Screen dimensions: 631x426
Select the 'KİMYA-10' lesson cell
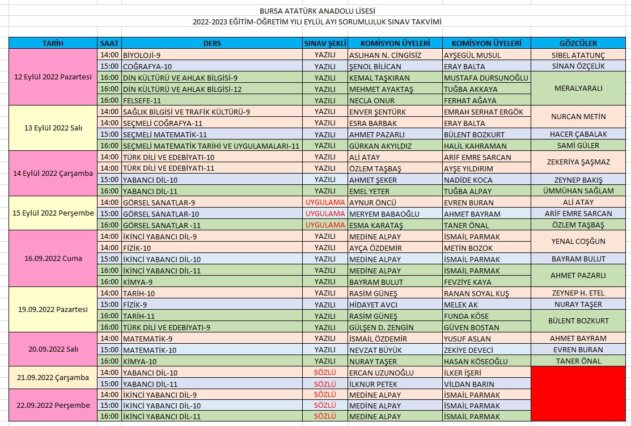212,361
